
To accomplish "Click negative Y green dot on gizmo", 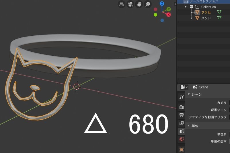I will click(155, 15).
